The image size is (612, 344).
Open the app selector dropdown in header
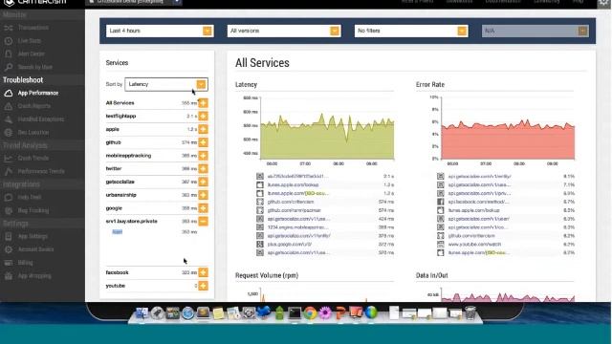point(134,2)
